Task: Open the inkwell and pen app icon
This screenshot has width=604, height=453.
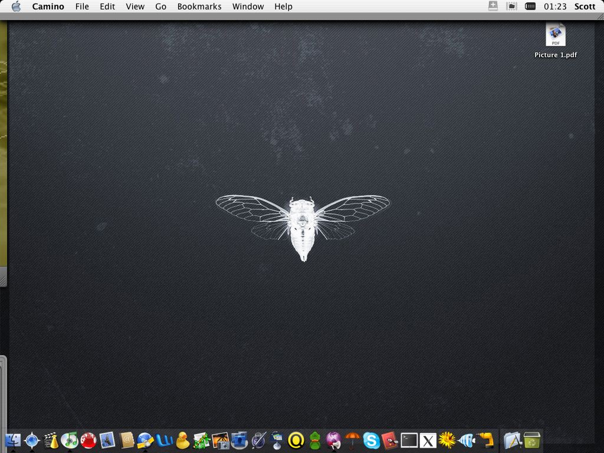Action: (x=258, y=440)
